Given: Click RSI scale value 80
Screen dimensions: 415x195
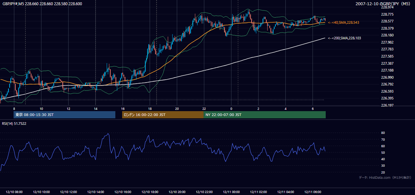Looking at the screenshot, I should click(x=383, y=133).
